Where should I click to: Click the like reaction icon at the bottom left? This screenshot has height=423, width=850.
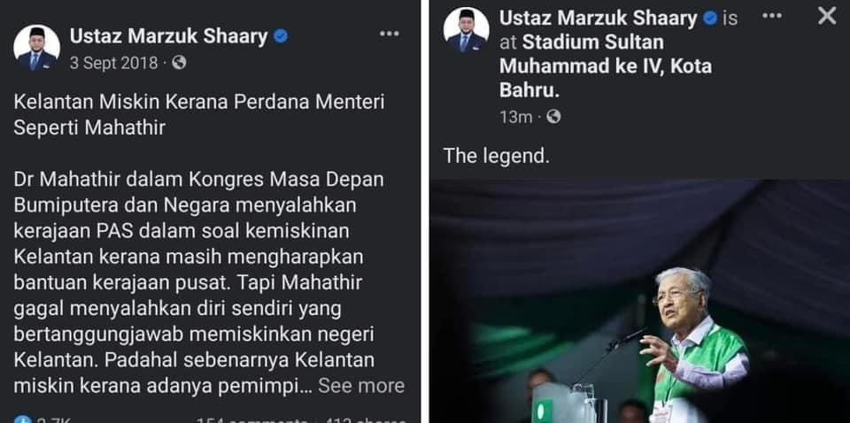pos(22,419)
